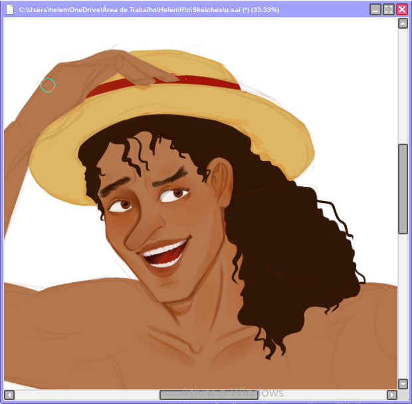Image resolution: width=412 pixels, height=404 pixels.
Task: Maximize the u.sai canvas window
Action: click(x=389, y=9)
